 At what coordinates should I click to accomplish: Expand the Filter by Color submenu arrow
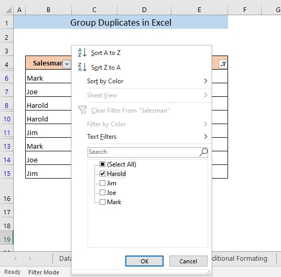(x=206, y=124)
